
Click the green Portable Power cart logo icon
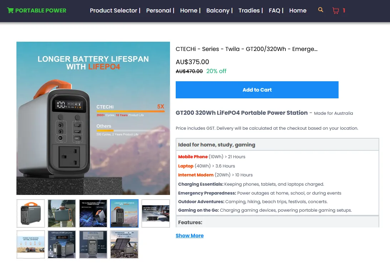[10, 10]
